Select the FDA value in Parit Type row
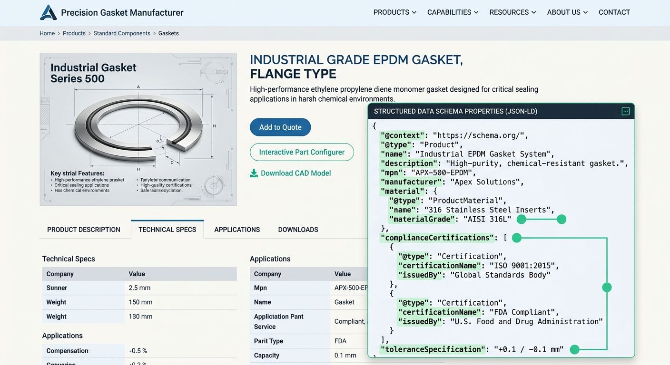 341,341
